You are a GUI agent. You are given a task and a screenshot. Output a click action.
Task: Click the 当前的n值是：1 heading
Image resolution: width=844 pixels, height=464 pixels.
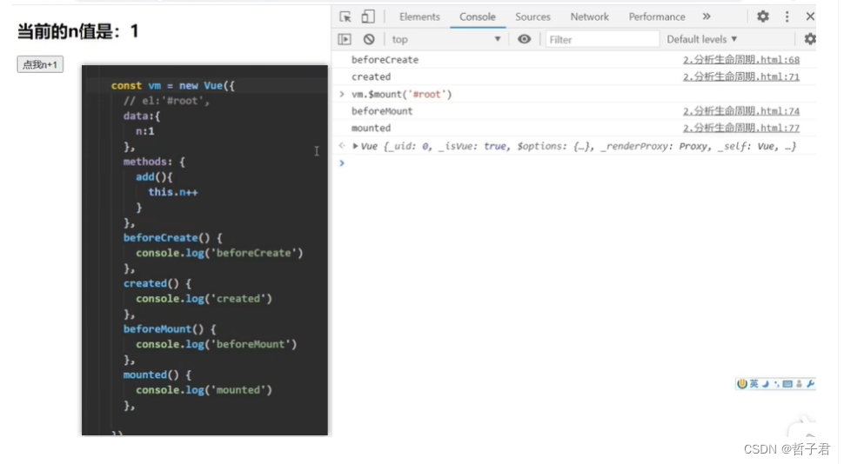(78, 31)
